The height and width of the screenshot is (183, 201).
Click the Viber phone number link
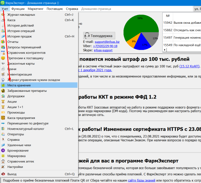click(x=105, y=46)
